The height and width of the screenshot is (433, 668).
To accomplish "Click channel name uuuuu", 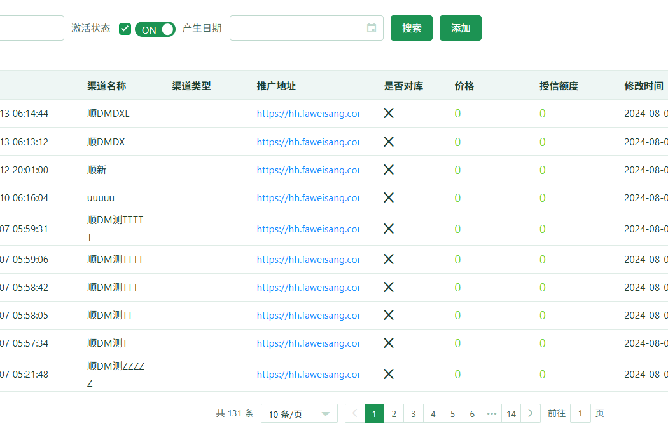I will point(101,198).
